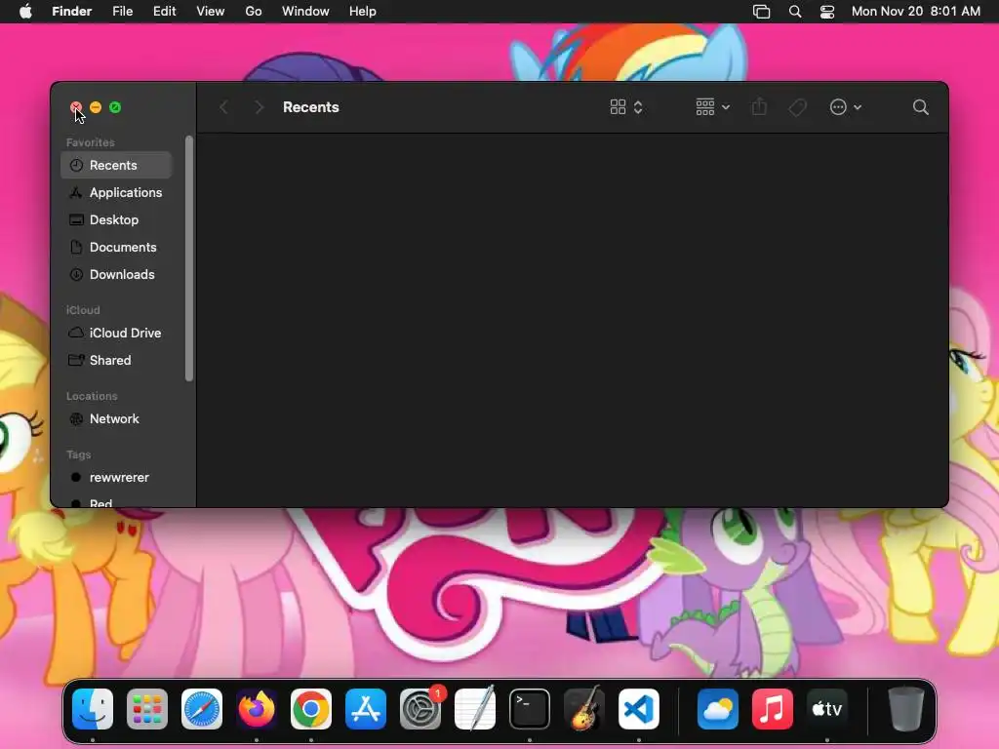
Task: Open Finder from the Dock
Action: point(93,709)
